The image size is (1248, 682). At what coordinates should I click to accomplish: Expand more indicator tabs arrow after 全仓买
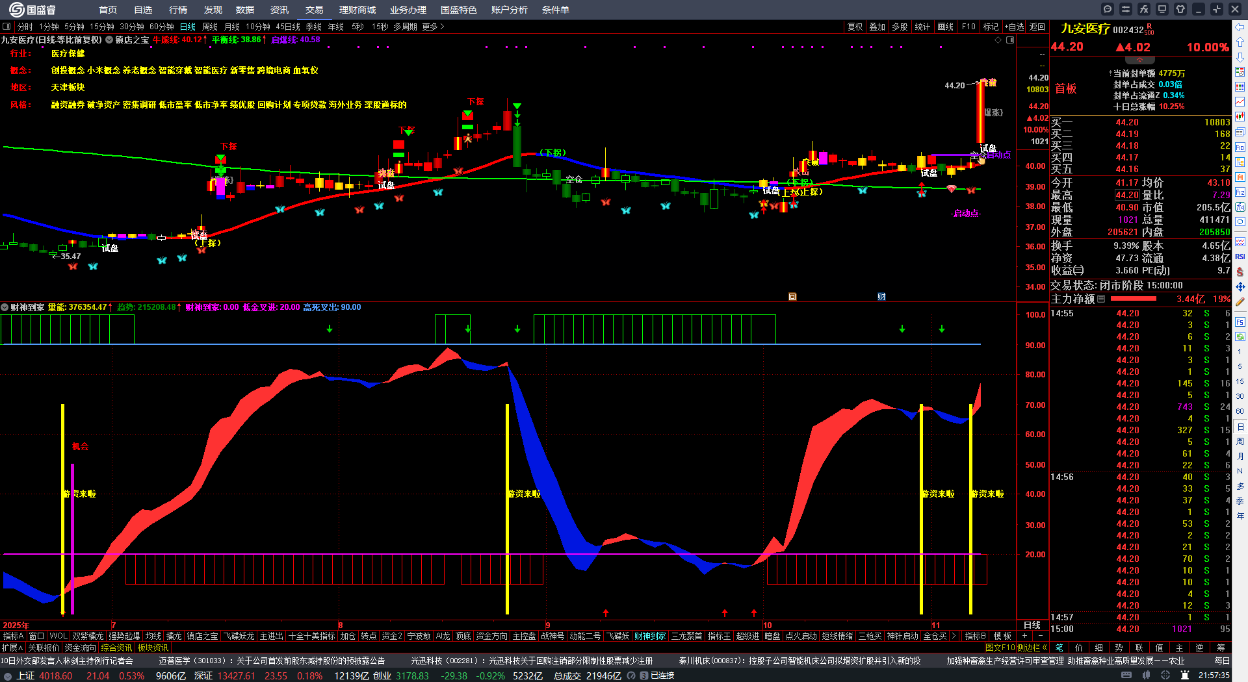pos(954,636)
